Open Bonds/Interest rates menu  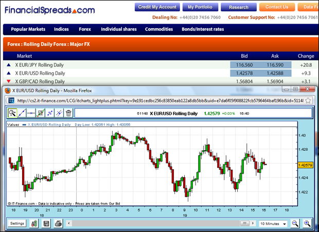coord(203,29)
